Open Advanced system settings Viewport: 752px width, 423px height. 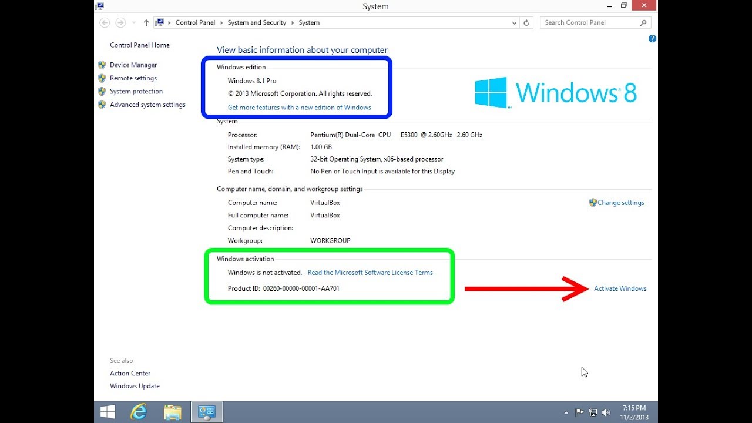(x=147, y=105)
